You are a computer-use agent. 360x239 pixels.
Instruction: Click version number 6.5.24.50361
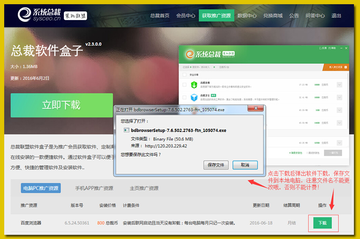[77, 223]
